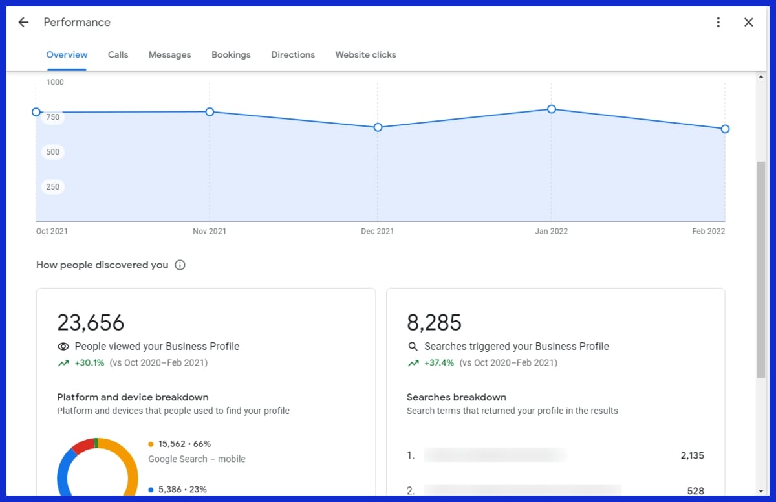Open the Messages tab
776x502 pixels.
click(169, 54)
